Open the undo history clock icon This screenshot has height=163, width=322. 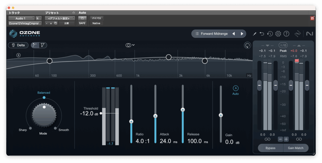270,34
